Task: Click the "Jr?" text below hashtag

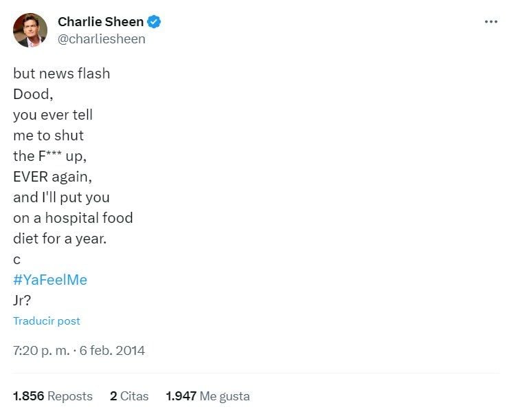Action: tap(22, 301)
